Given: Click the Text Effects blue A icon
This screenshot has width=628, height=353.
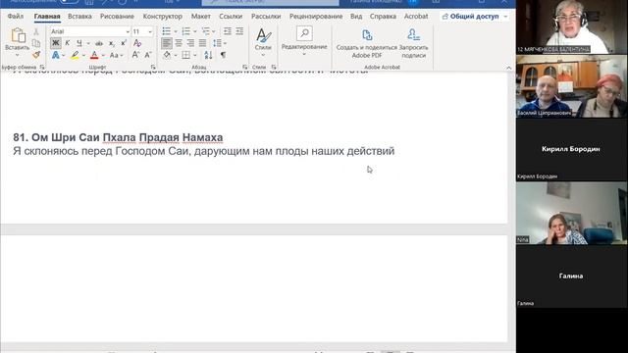Looking at the screenshot, I should pyautogui.click(x=56, y=55).
